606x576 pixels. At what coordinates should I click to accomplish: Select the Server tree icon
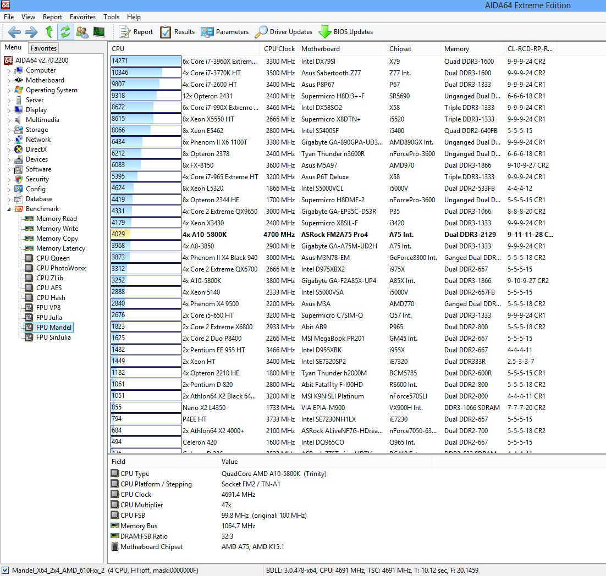(x=18, y=100)
